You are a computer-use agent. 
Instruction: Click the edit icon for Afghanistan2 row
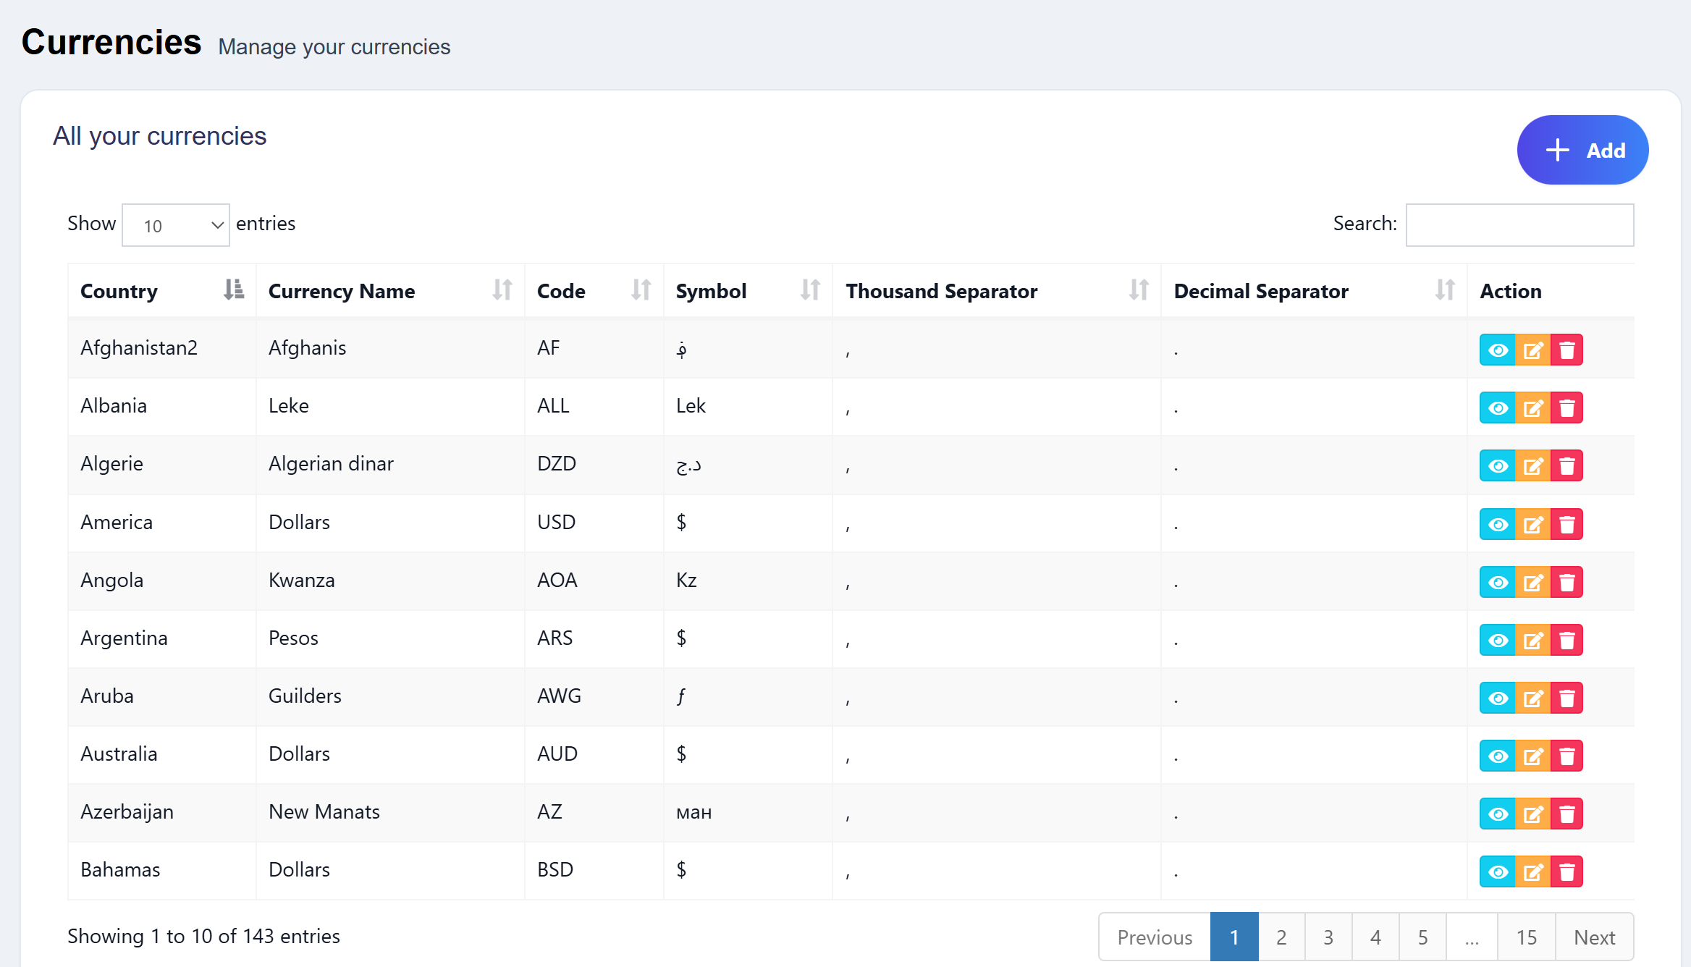pyautogui.click(x=1532, y=350)
